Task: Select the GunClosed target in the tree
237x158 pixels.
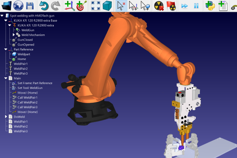Action: point(25,40)
